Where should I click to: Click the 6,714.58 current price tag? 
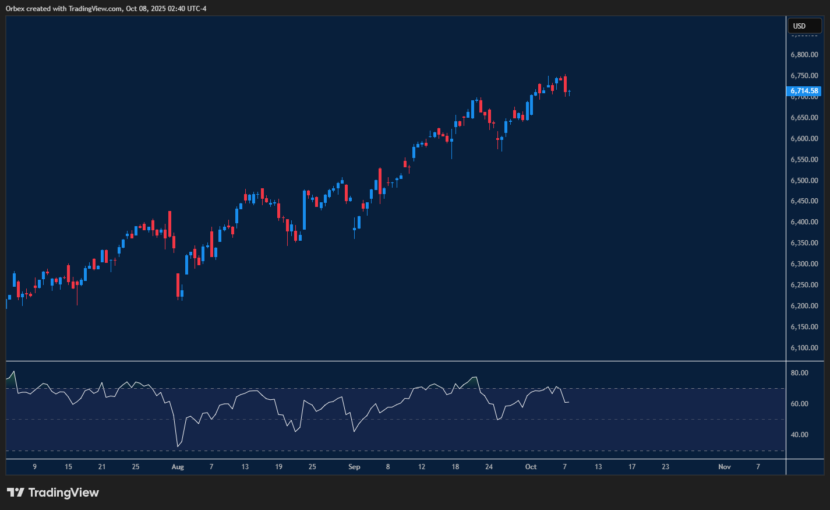coord(804,91)
